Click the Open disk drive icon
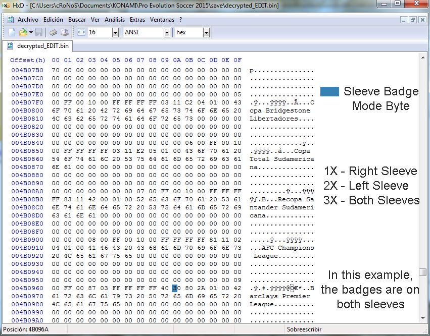 pos(65,32)
